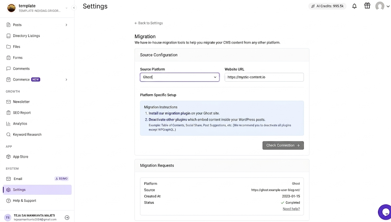Viewport: 391px width, 222px height.
Task: Click the Website URL input field
Action: click(x=264, y=77)
